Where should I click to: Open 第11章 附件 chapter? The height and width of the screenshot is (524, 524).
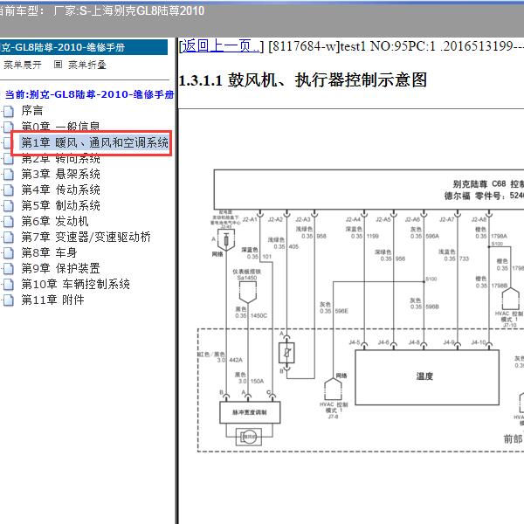tap(52, 300)
